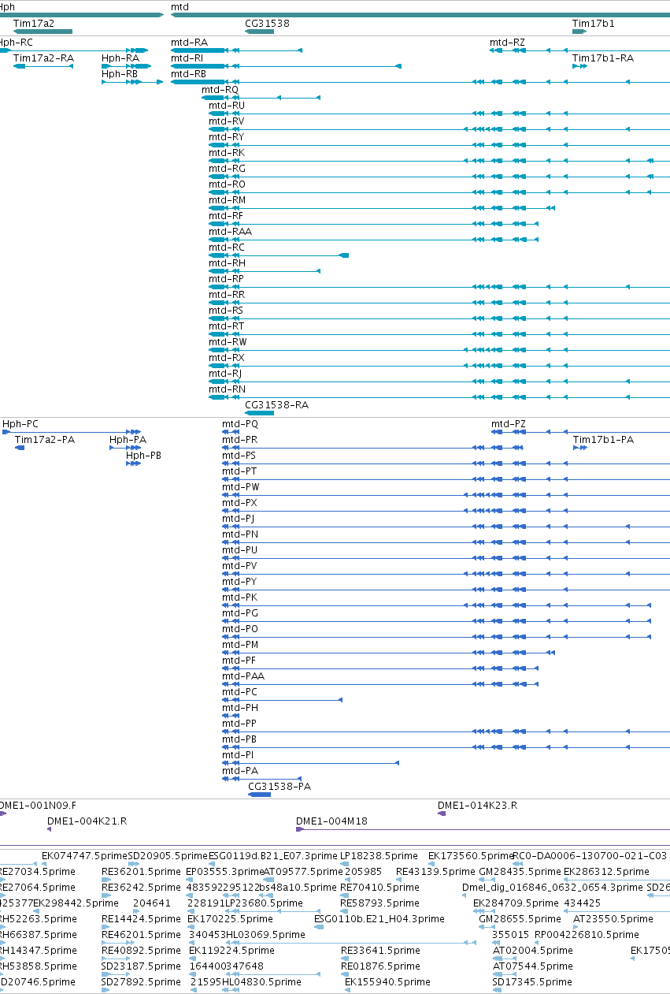This screenshot has width=670, height=994.
Task: Select transcript mtd-RN label
Action: click(228, 389)
